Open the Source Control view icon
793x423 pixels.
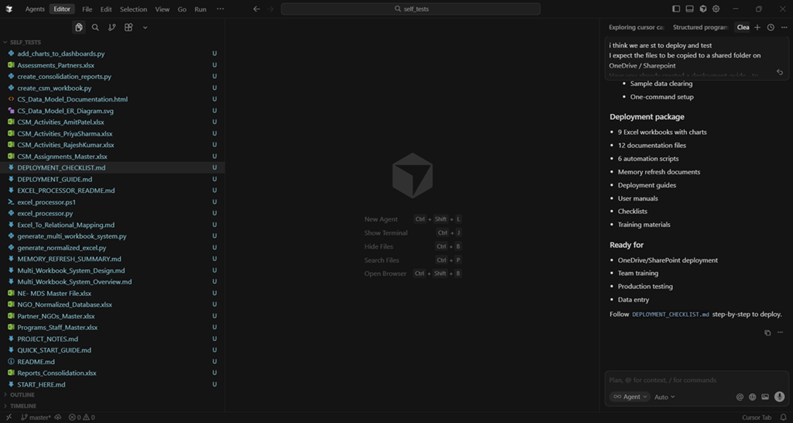pos(112,27)
